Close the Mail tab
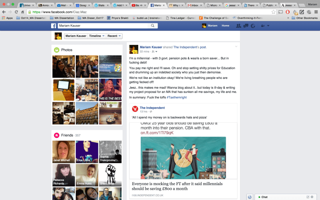The image size is (320, 200). coord(70,5)
